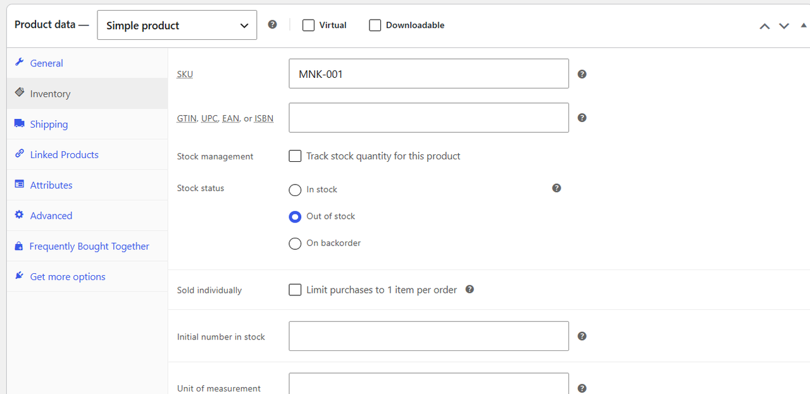This screenshot has height=394, width=810.
Task: Select the Out of stock radio button
Action: click(295, 216)
